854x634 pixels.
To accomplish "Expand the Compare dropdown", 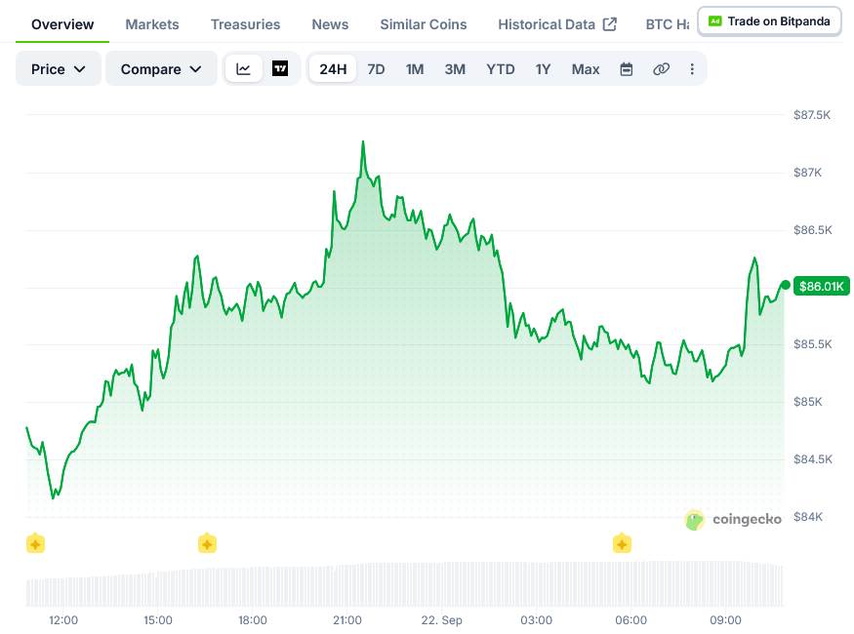I will pos(161,69).
